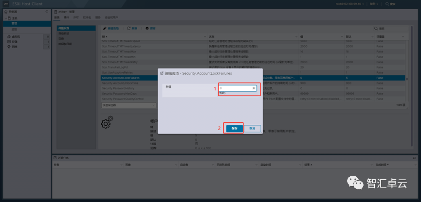The image size is (421, 202).
Task: Click the 新值 input field in the dialog
Action: 238,88
